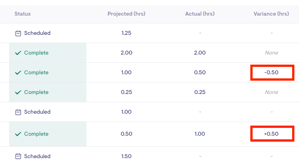Click the calendar icon in the 1.25 Scheduled row
The height and width of the screenshot is (165, 299).
click(18, 33)
